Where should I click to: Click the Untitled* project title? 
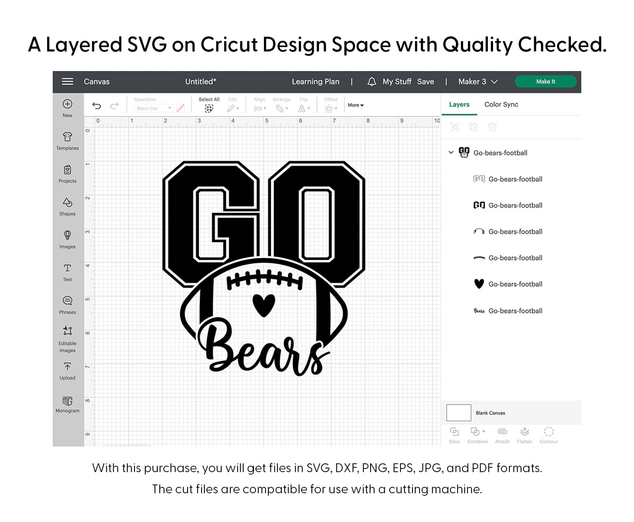pos(200,81)
